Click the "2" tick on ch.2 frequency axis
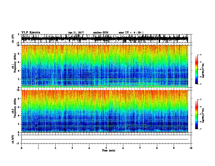Image resolution: width=215 pixels, height=166 pixels. click(19, 124)
